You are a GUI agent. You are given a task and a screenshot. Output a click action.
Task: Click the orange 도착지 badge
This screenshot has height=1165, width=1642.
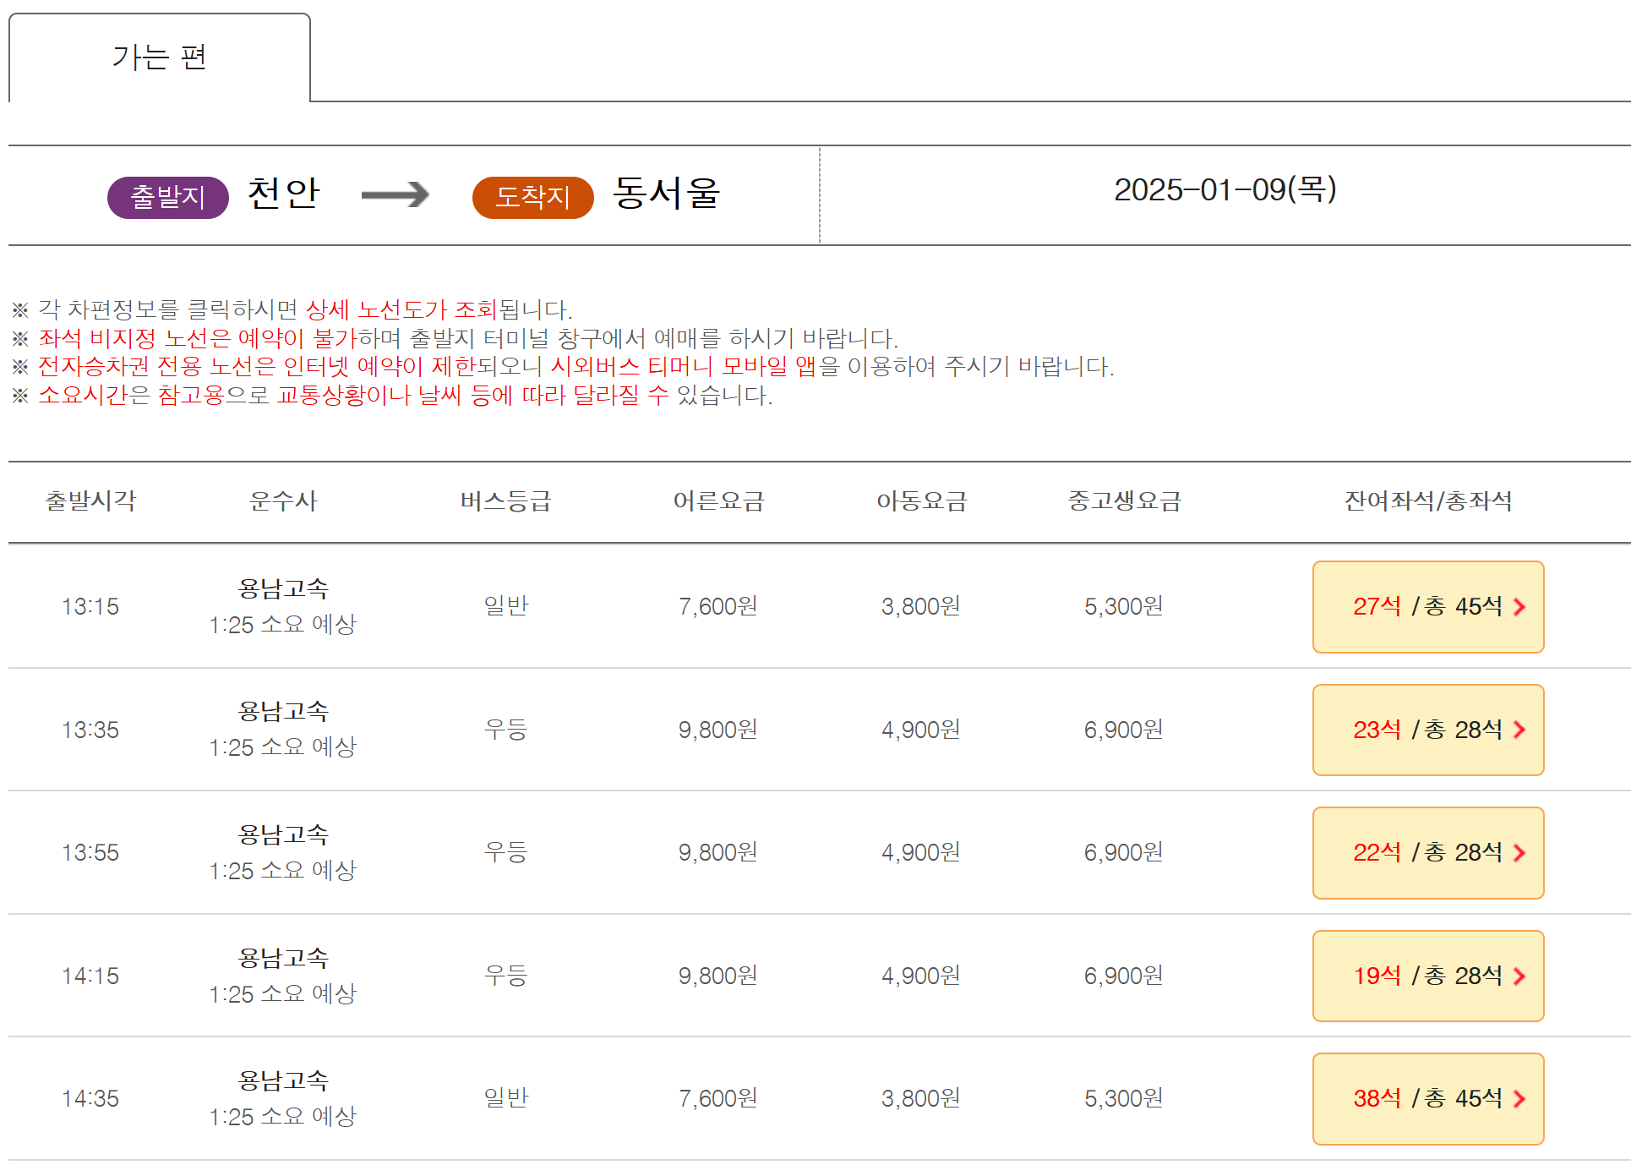pos(532,198)
